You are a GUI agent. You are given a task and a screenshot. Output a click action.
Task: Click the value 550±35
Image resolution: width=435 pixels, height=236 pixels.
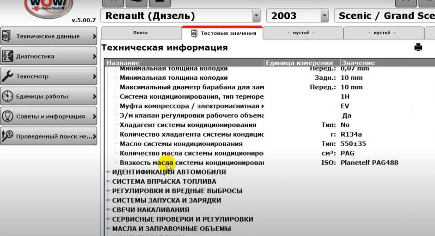coord(353,144)
